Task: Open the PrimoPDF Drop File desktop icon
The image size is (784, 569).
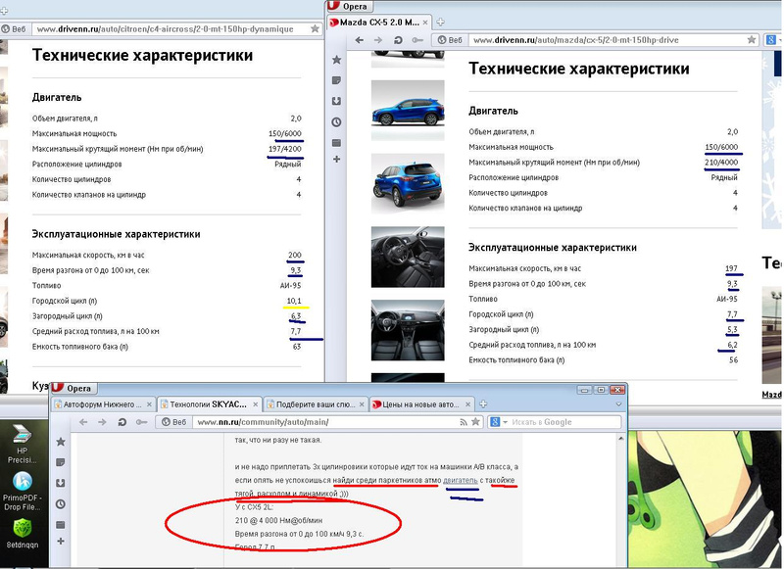Action: click(22, 491)
